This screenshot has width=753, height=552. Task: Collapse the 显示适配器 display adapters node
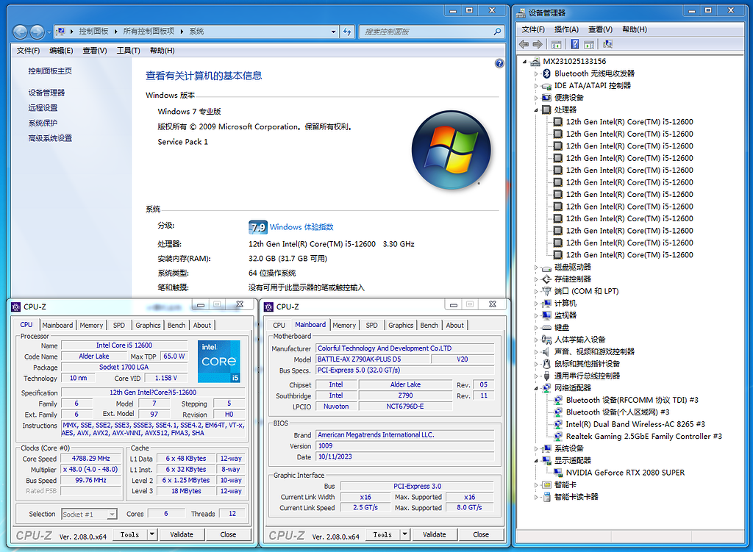point(536,461)
